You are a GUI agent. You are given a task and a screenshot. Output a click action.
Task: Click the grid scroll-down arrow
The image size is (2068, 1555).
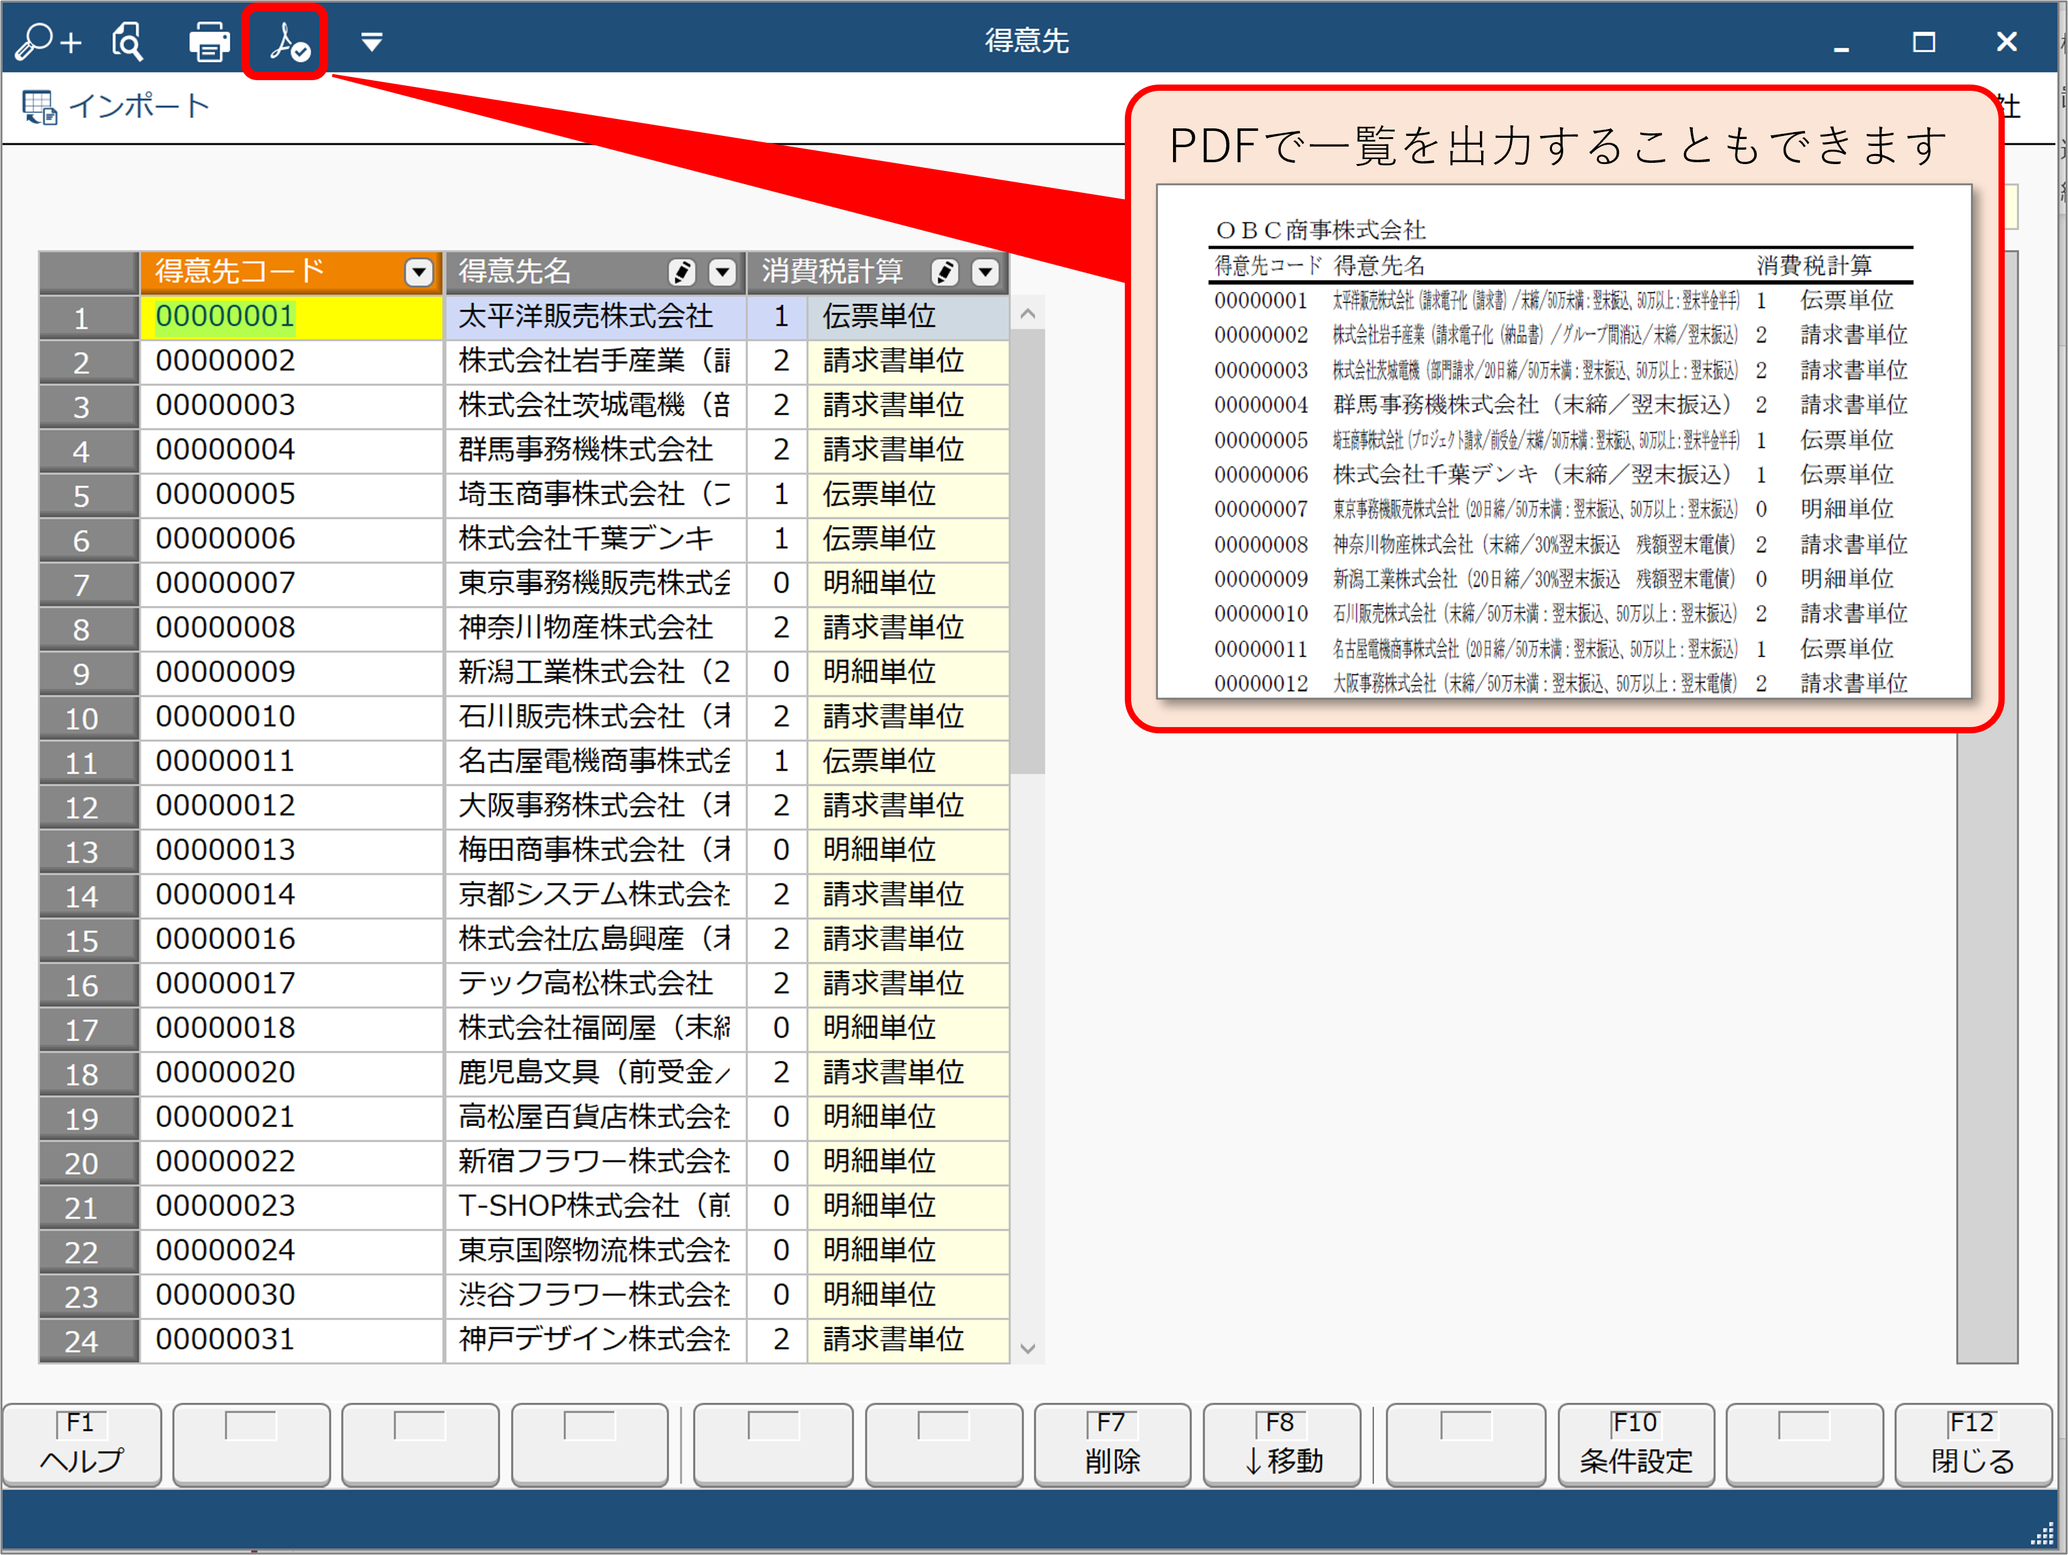[x=1028, y=1348]
